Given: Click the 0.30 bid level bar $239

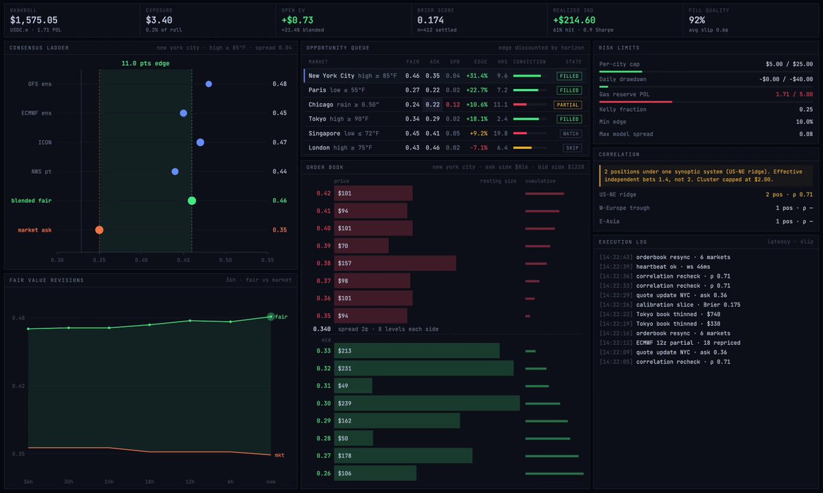Looking at the screenshot, I should [x=427, y=404].
